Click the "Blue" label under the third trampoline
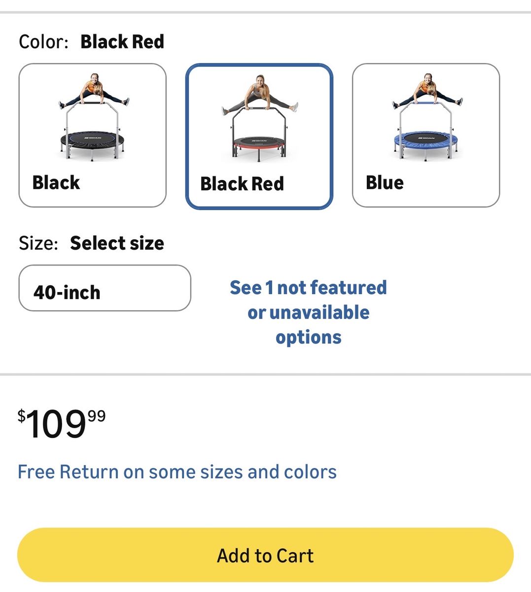The height and width of the screenshot is (592, 531). click(x=385, y=183)
